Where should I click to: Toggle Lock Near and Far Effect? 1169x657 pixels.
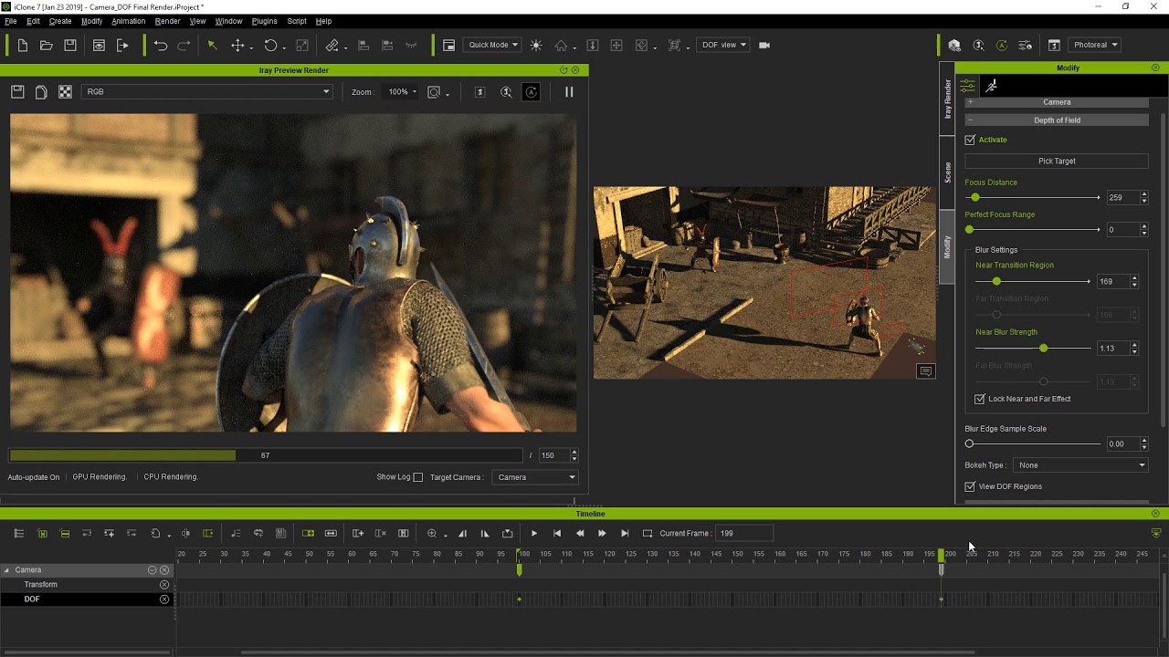click(x=980, y=399)
